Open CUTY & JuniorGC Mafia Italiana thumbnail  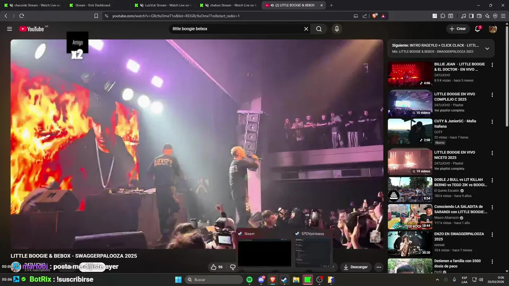click(x=410, y=131)
